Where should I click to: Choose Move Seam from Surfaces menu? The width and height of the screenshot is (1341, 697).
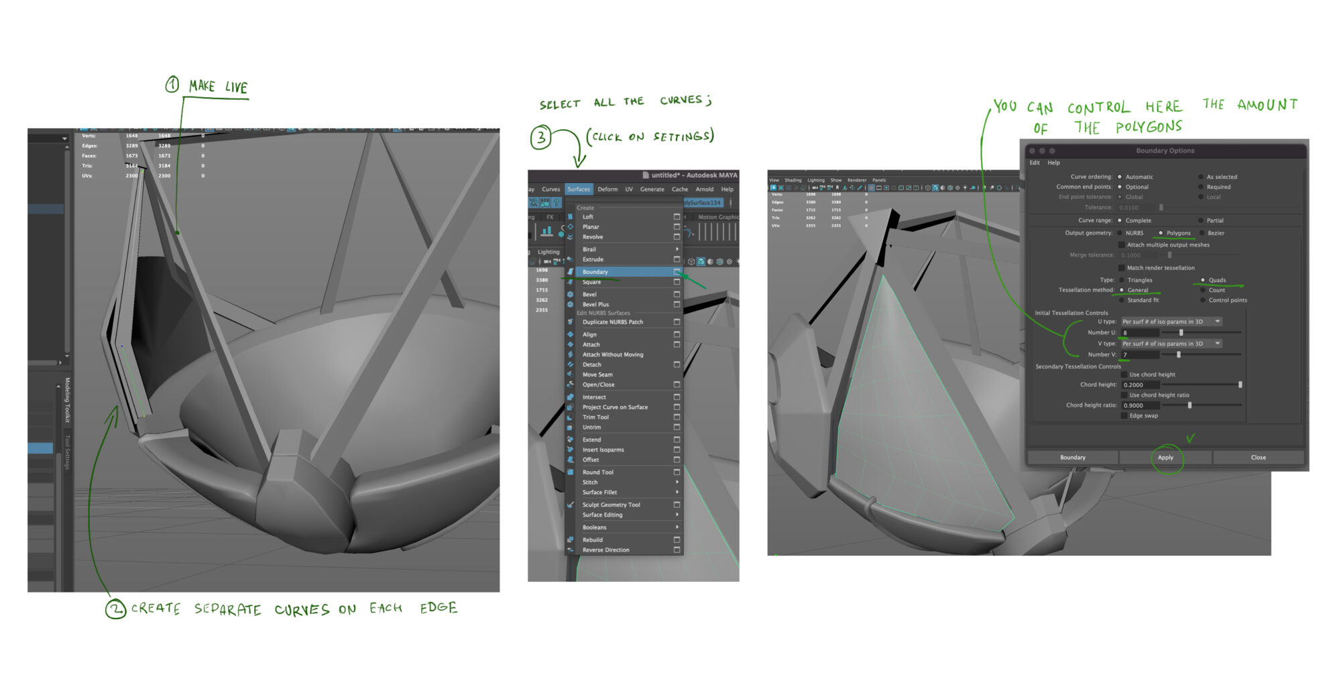click(597, 375)
